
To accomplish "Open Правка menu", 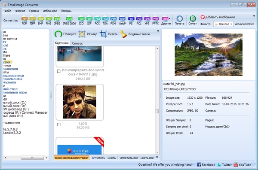I will tap(34, 11).
